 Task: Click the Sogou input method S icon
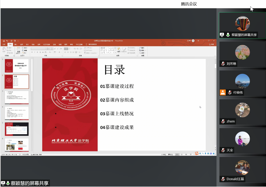click(x=197, y=154)
